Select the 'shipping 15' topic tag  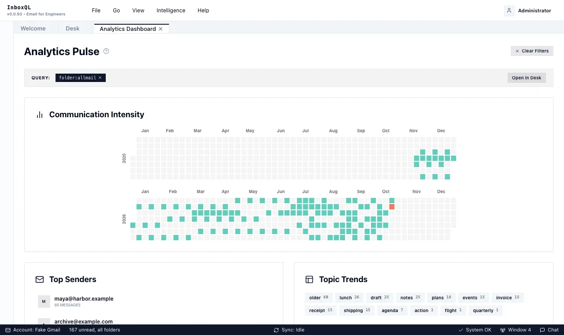point(357,310)
